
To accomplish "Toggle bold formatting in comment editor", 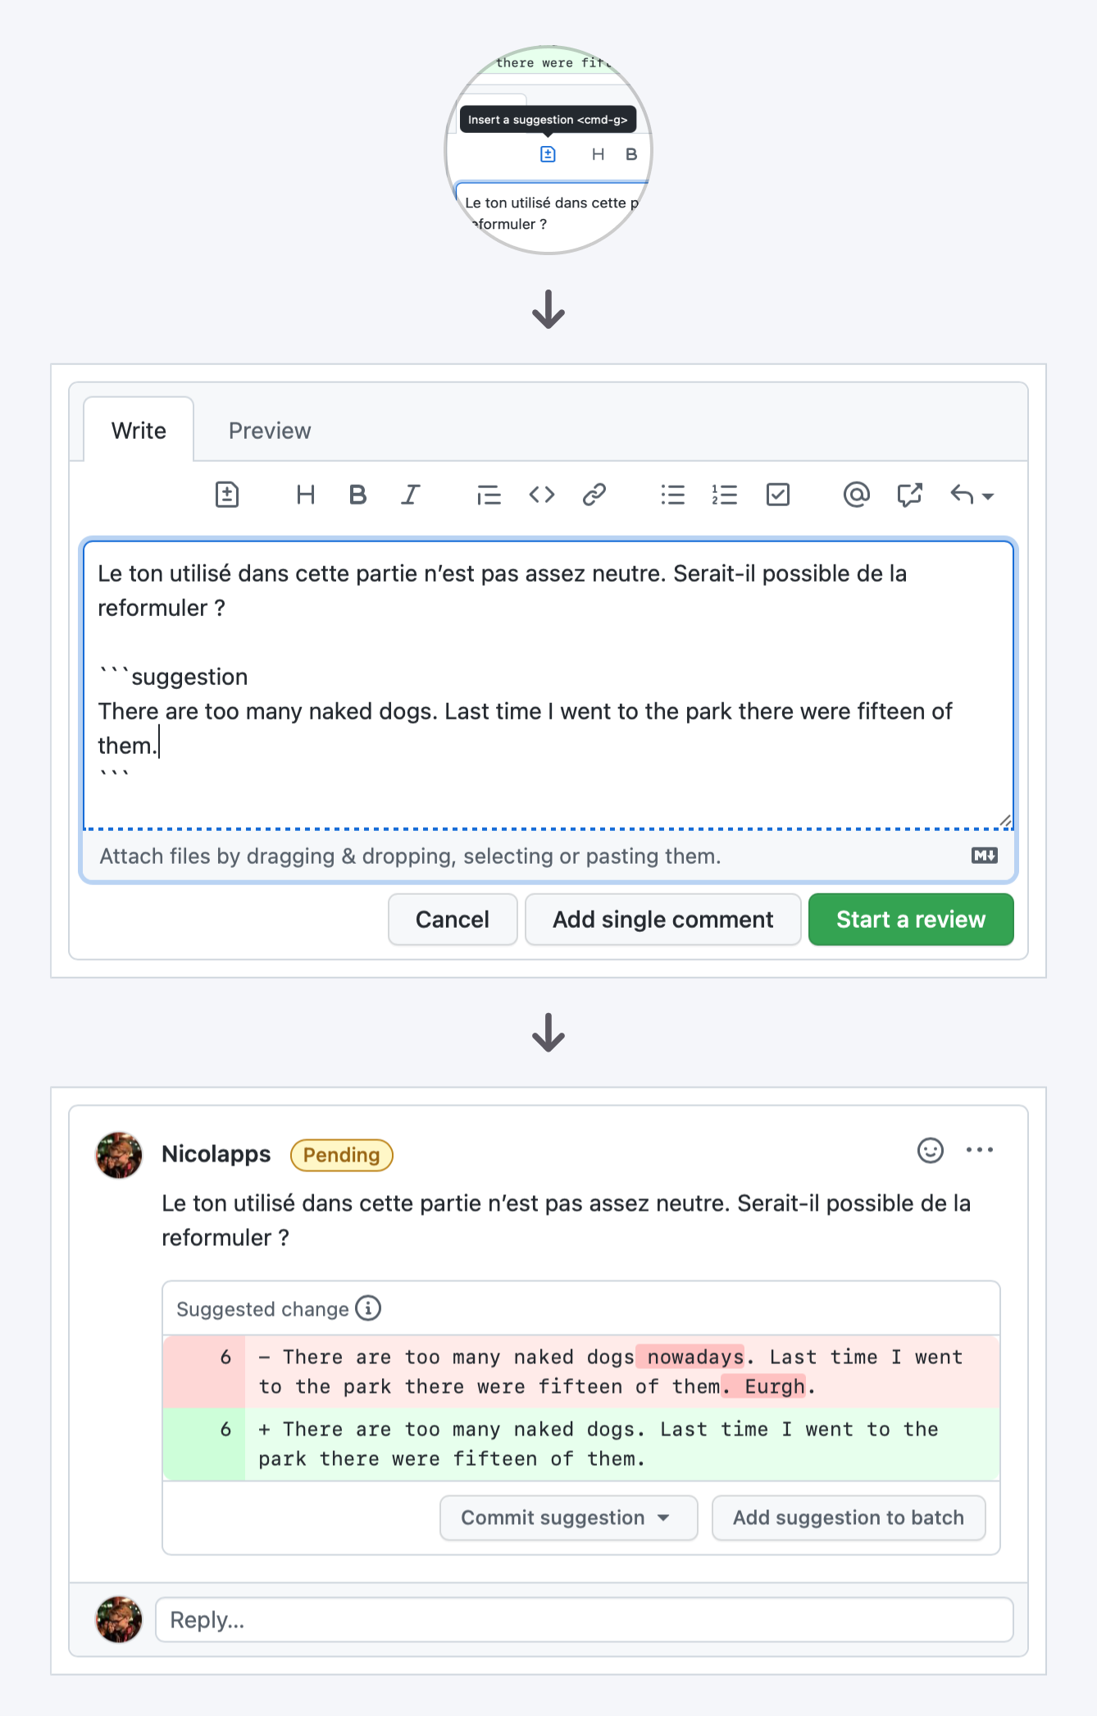I will click(x=357, y=495).
